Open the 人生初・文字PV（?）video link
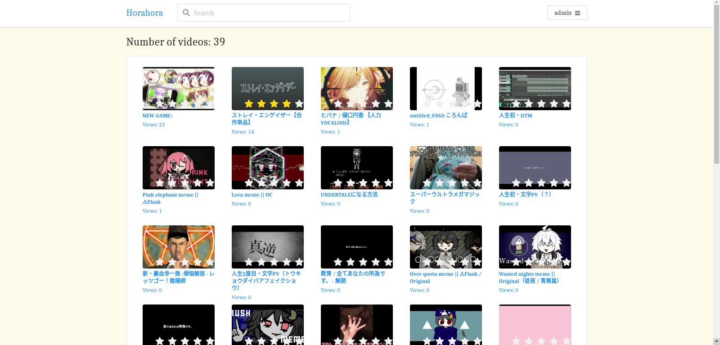 click(x=525, y=195)
